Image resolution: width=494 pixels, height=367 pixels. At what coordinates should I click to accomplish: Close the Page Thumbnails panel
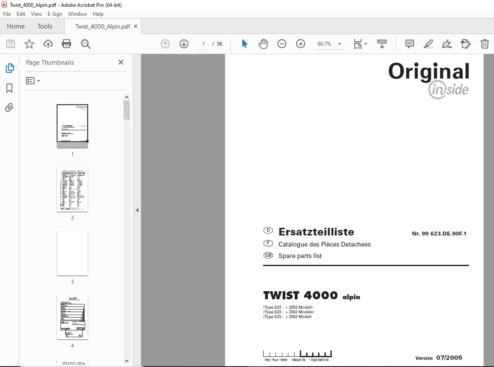pos(121,63)
